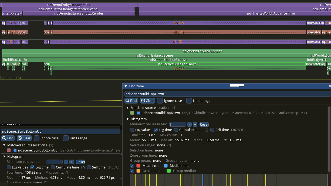Select the ndPhysicsWorld::AdvanceTime zone in timeline
Viewport: 331px width, 186px height.
pos(271,13)
